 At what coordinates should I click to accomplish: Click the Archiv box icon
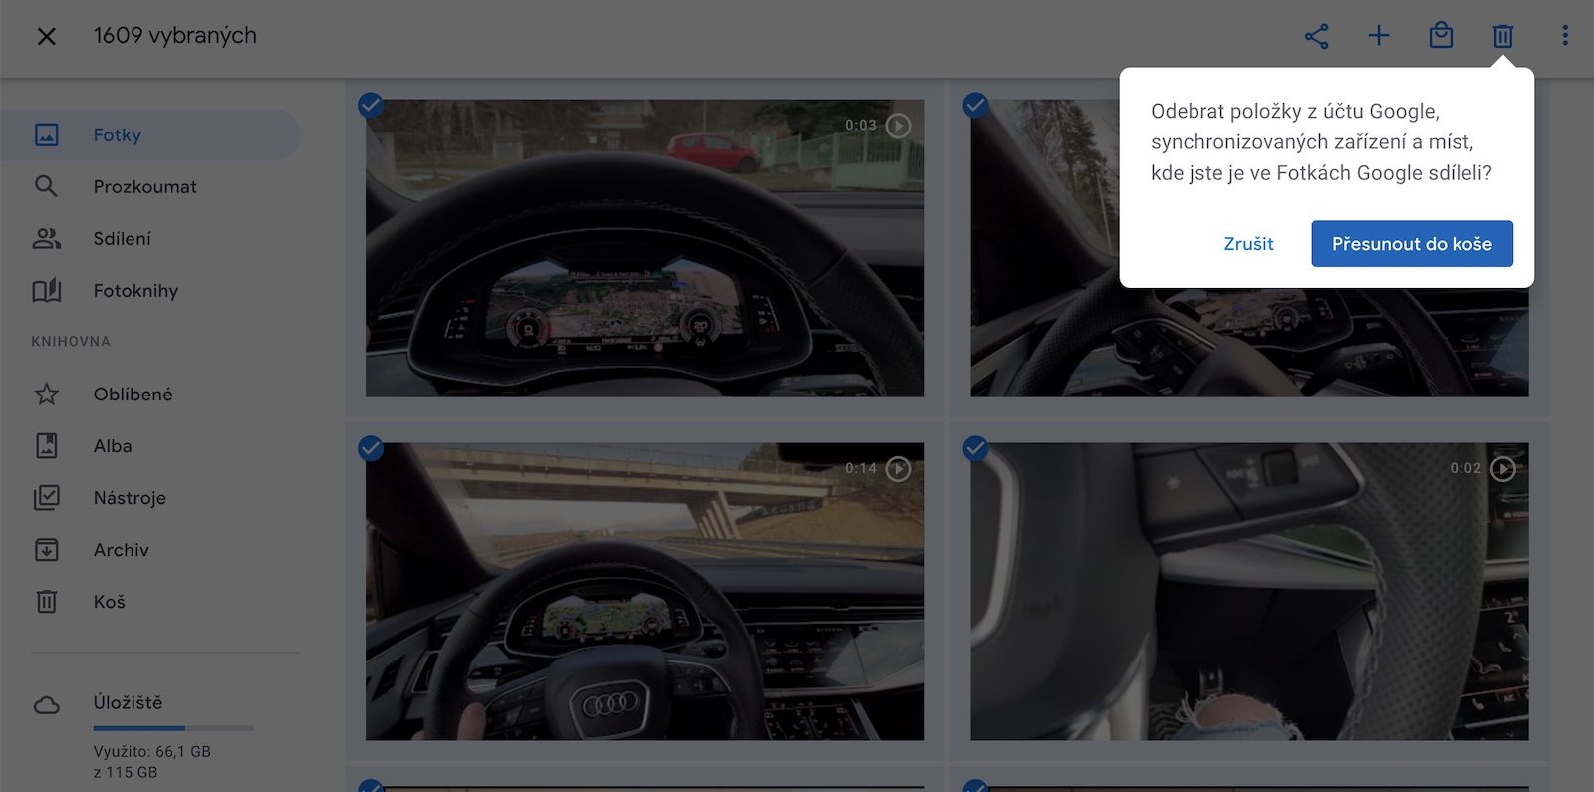pyautogui.click(x=47, y=550)
